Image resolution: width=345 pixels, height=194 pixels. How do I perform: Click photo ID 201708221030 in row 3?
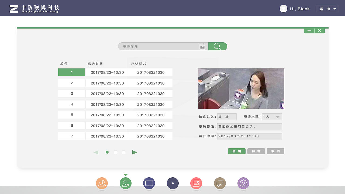point(151,93)
